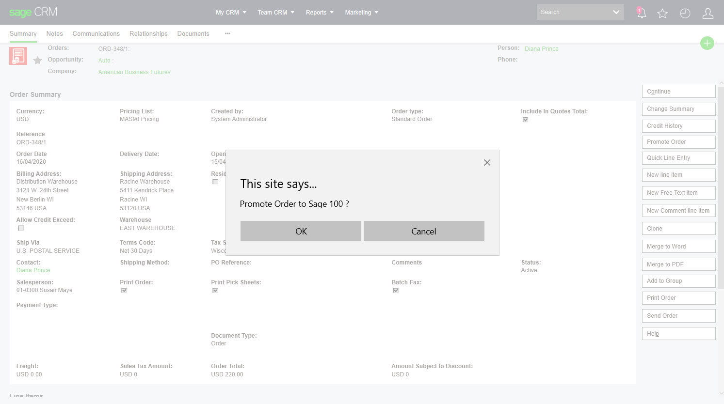Open Diana Prince contact link
724x404 pixels.
(33, 270)
